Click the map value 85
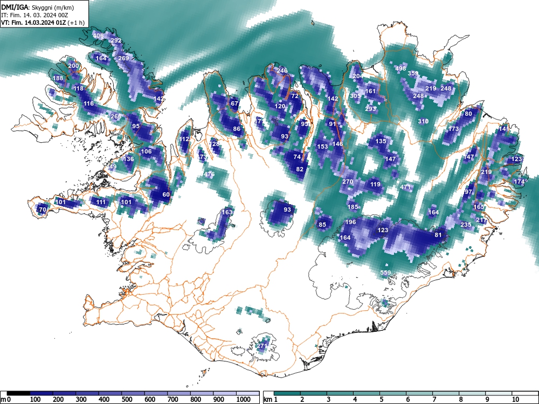Screen dimensions: 539x404 click(322, 225)
